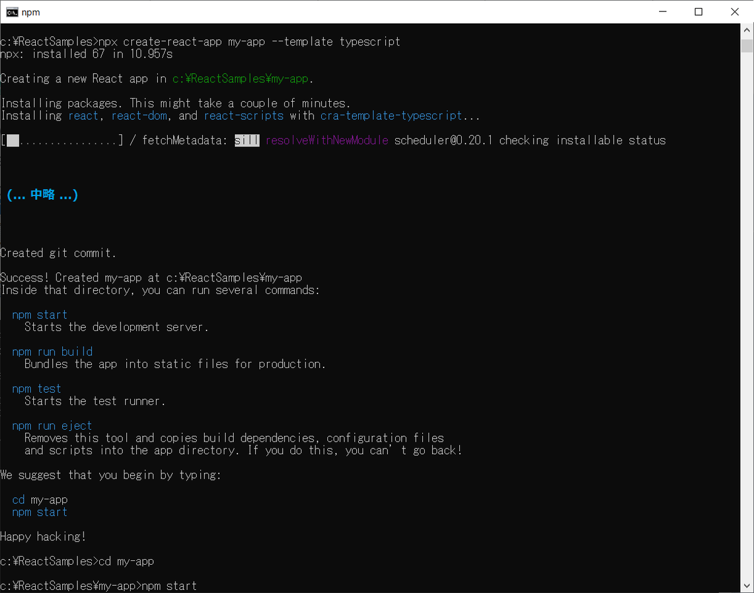Click the blue 'npm run eject' command
Image resolution: width=754 pixels, height=593 pixels.
[52, 426]
